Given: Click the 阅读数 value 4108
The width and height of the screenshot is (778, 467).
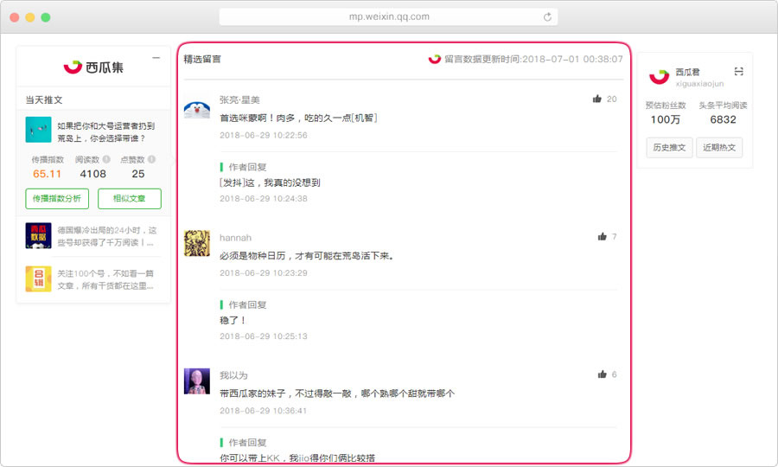Looking at the screenshot, I should 92,174.
